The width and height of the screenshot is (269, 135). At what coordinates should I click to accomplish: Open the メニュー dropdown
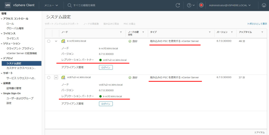pos(51,5)
